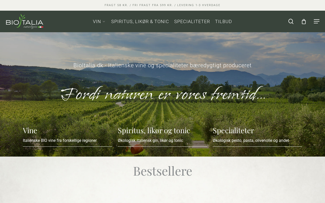
Task: Click the BioItalia.dk subtitle line on hero
Action: [x=162, y=65]
